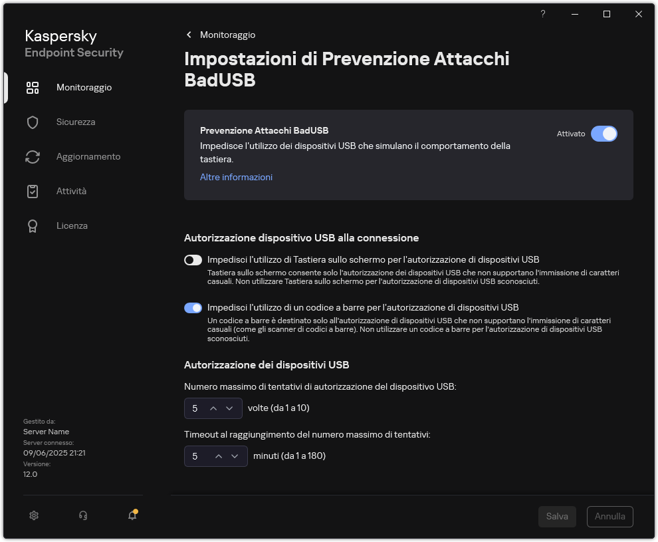The image size is (658, 542).
Task: Open Attività using the clipboard icon
Action: tap(33, 191)
